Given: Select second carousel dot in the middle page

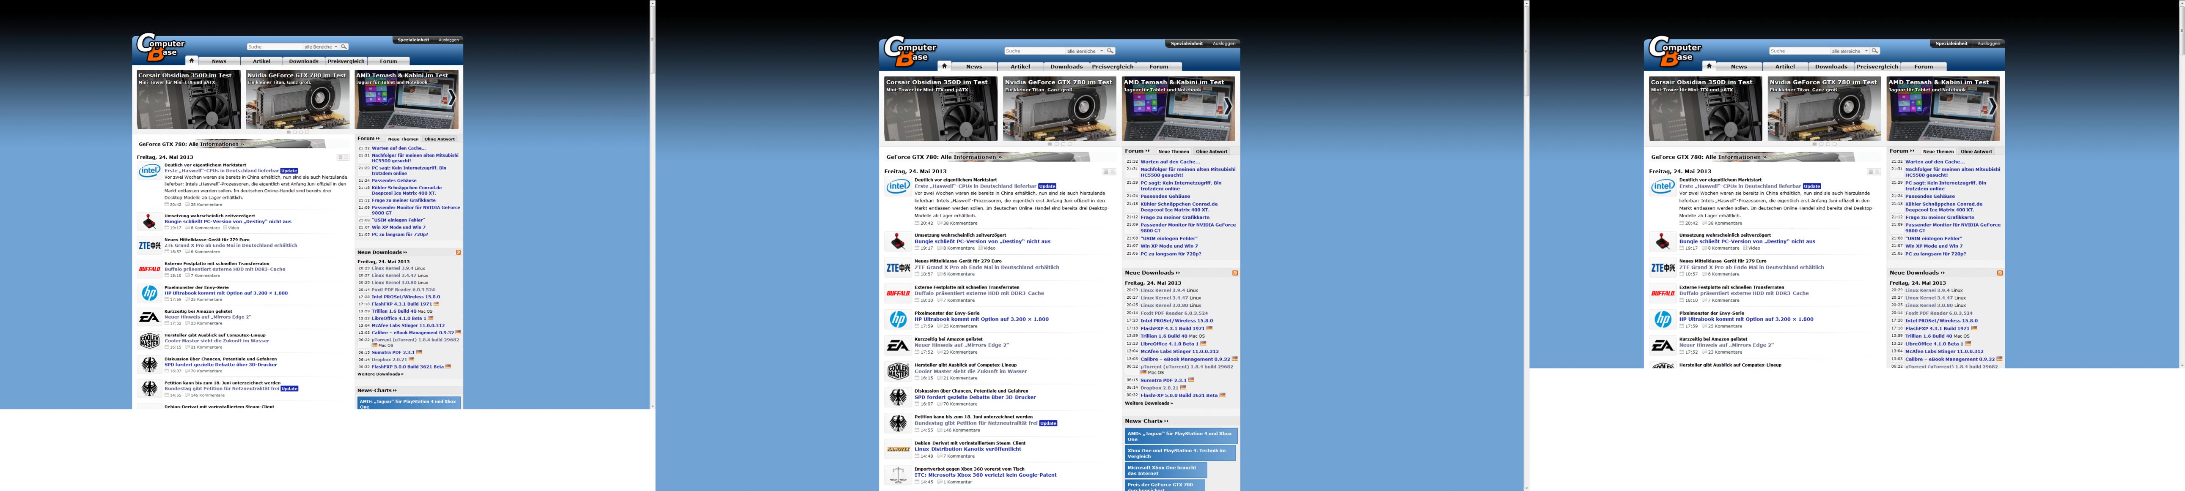Looking at the screenshot, I should tap(1056, 144).
